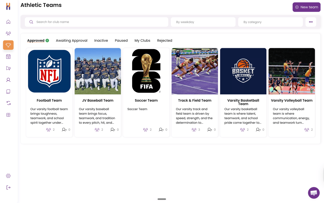The height and width of the screenshot is (203, 324).
Task: Click the Basket Ball logo thumbnail
Action: coord(243,71)
